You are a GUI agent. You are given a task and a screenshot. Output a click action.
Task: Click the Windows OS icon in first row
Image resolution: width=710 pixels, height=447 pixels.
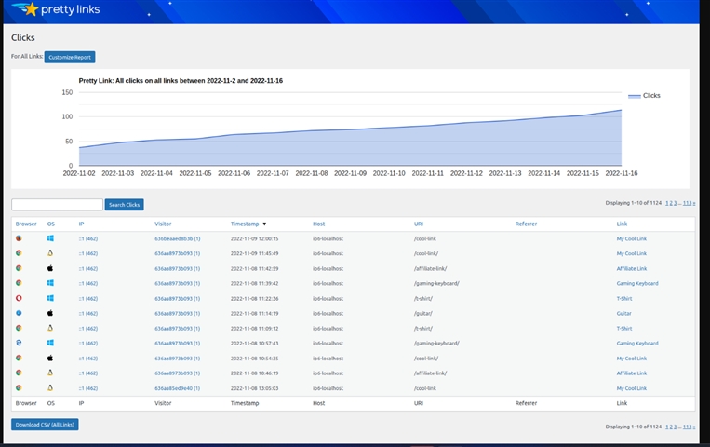(x=50, y=238)
